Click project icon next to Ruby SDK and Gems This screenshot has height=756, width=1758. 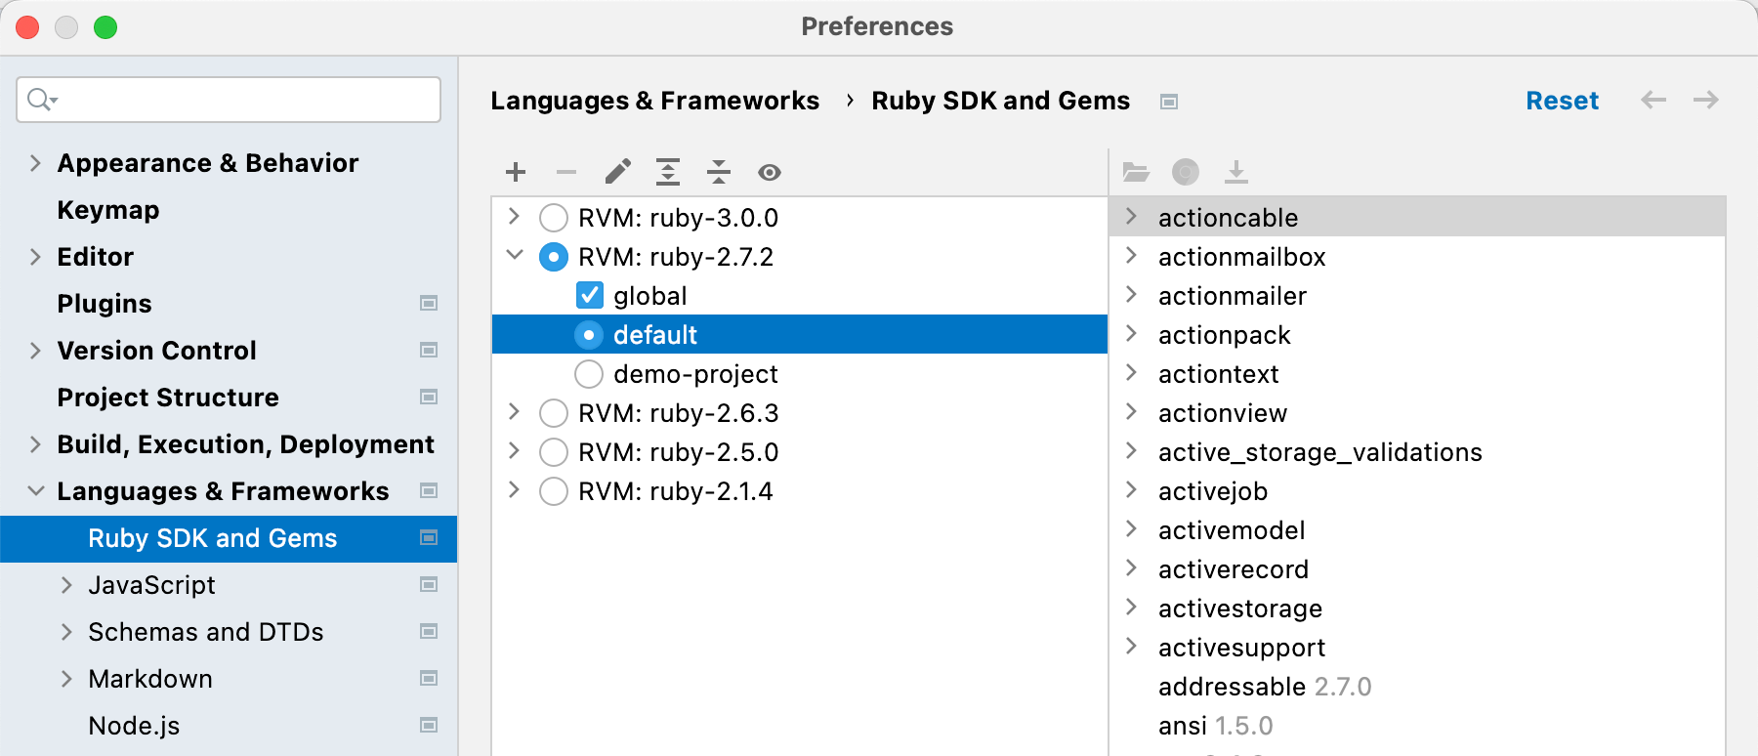click(429, 538)
